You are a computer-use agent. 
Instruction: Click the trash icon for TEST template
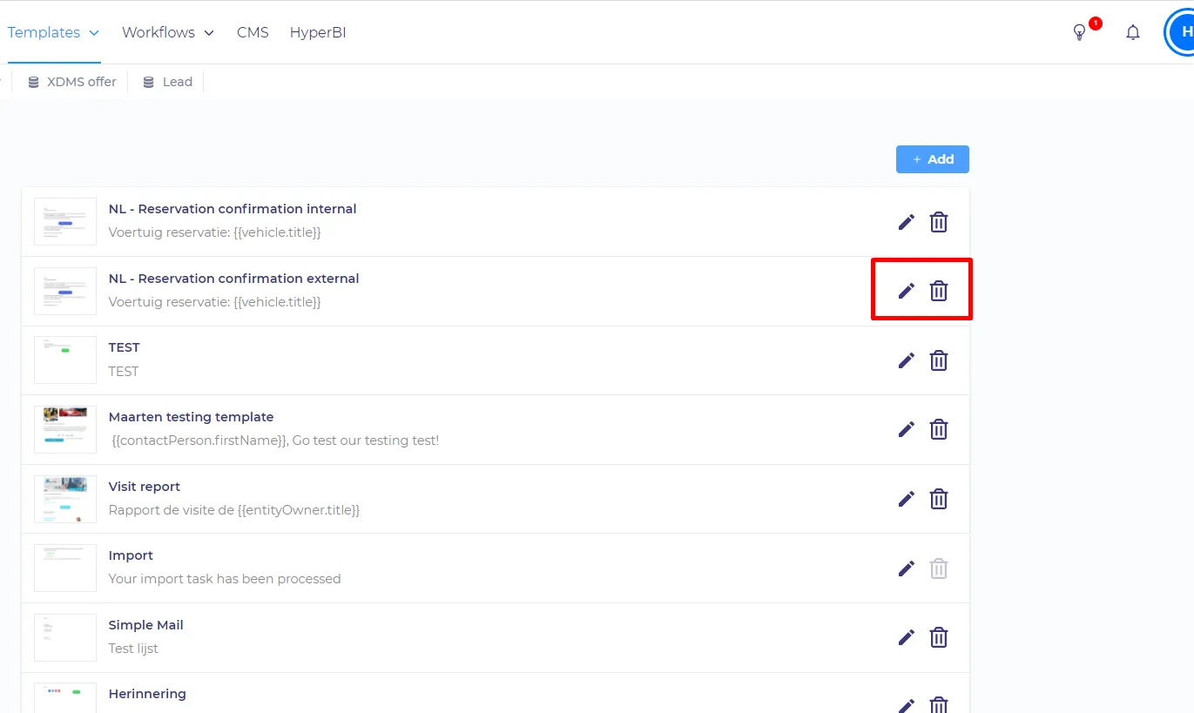pyautogui.click(x=939, y=360)
